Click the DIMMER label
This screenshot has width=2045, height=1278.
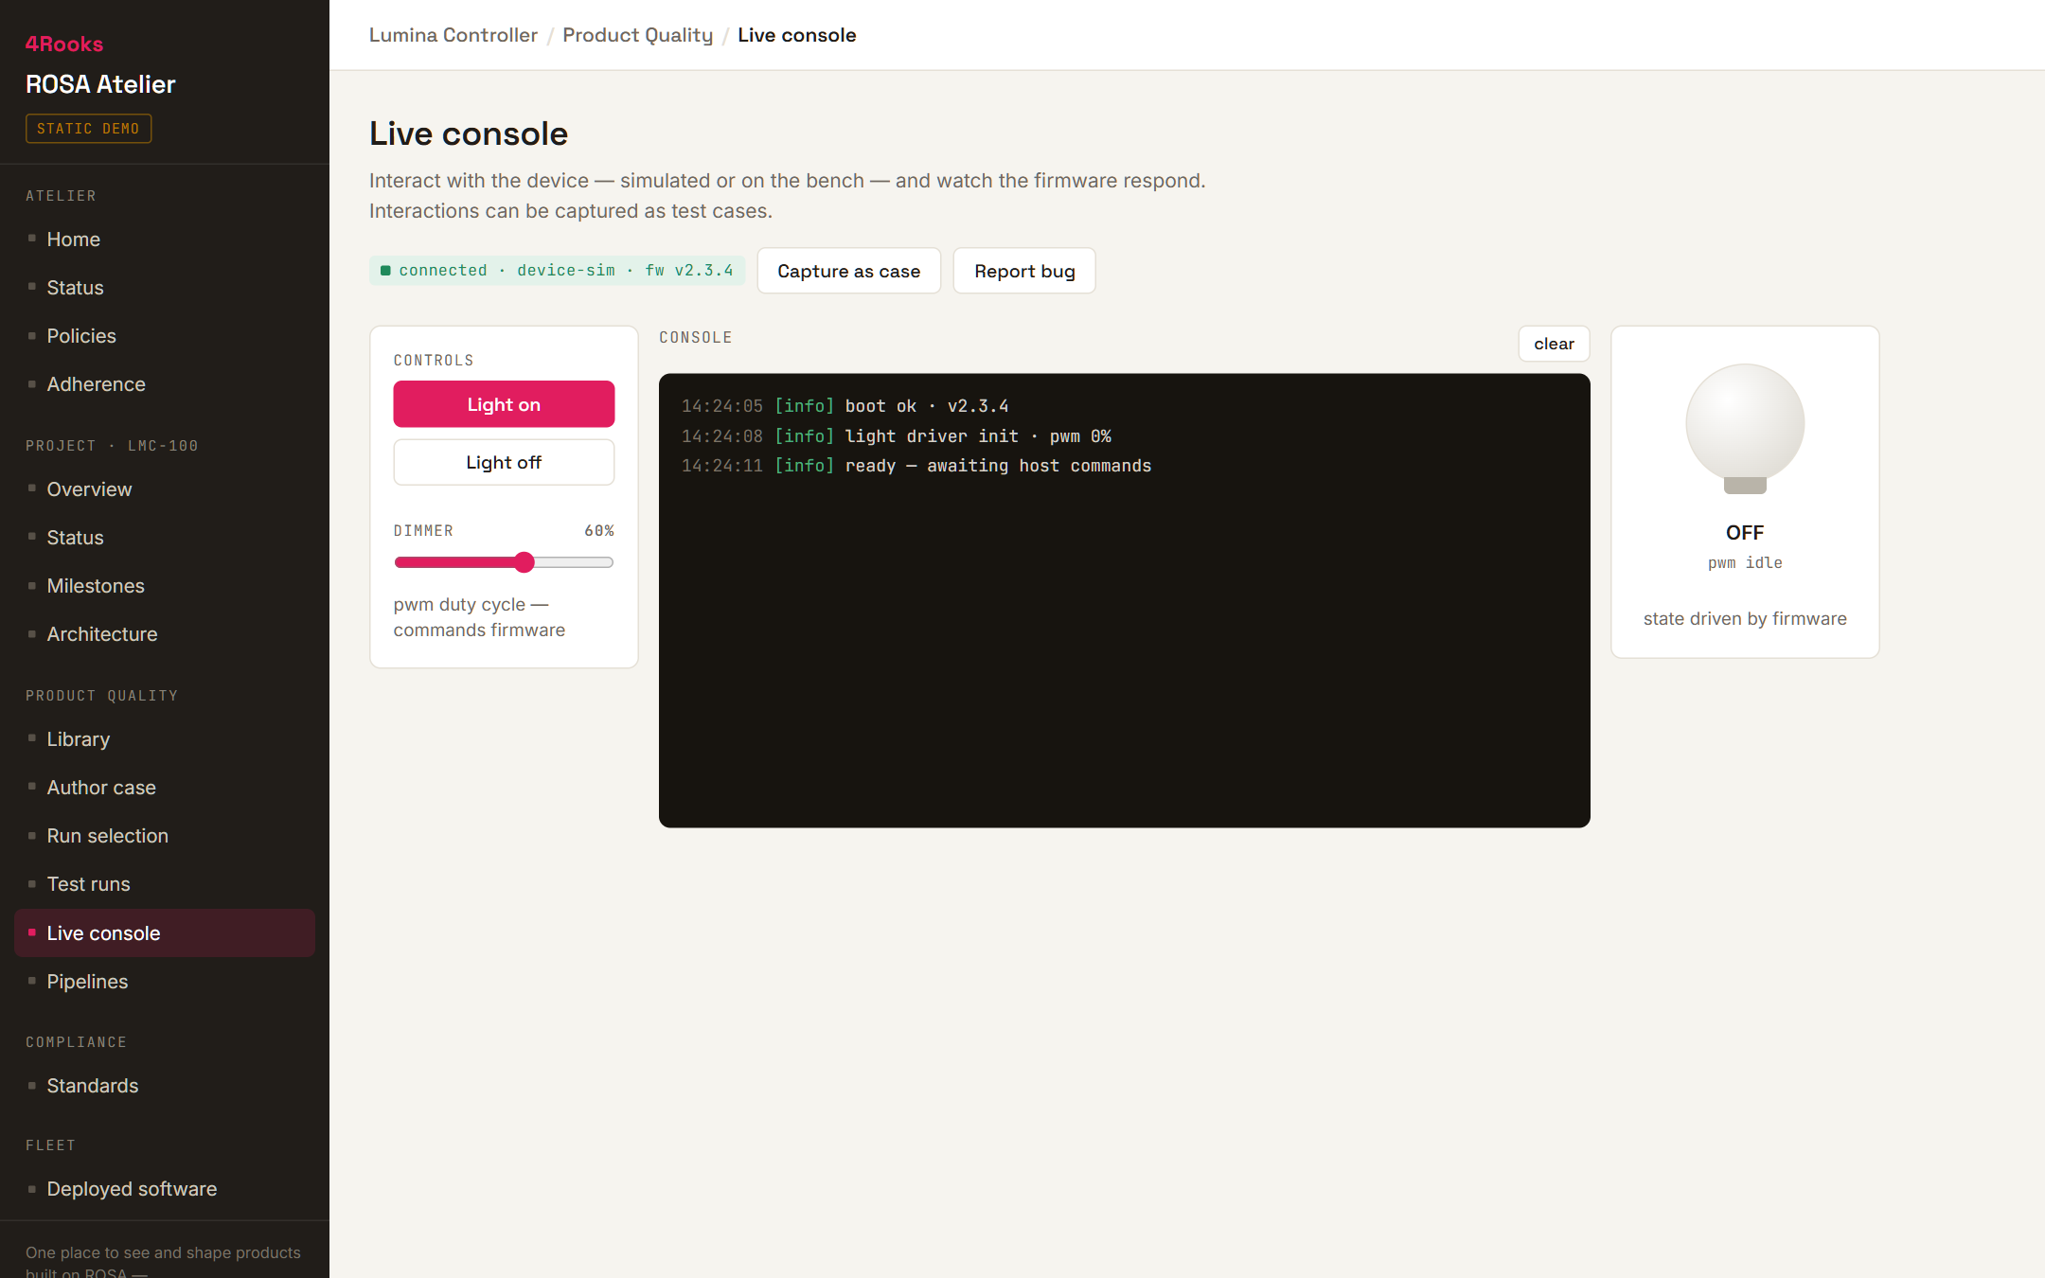click(x=423, y=530)
